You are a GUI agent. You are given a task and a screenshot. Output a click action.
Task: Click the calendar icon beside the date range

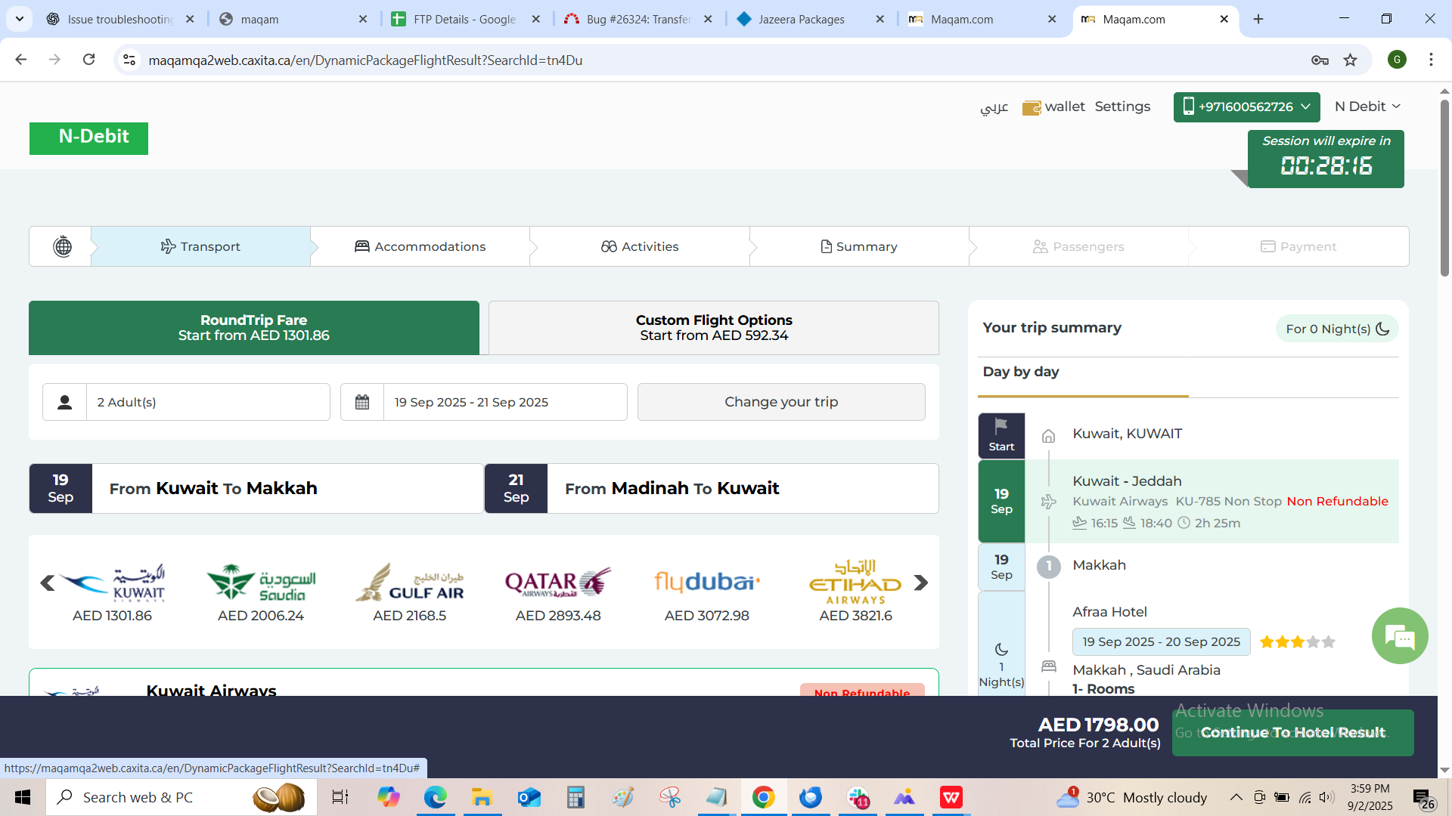tap(362, 402)
